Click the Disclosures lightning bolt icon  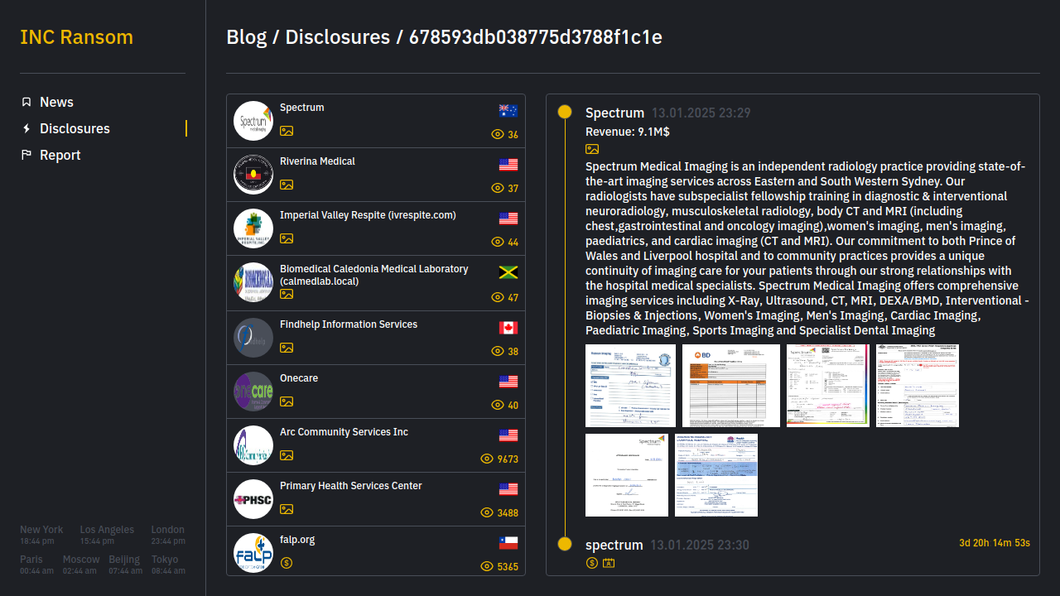(26, 128)
